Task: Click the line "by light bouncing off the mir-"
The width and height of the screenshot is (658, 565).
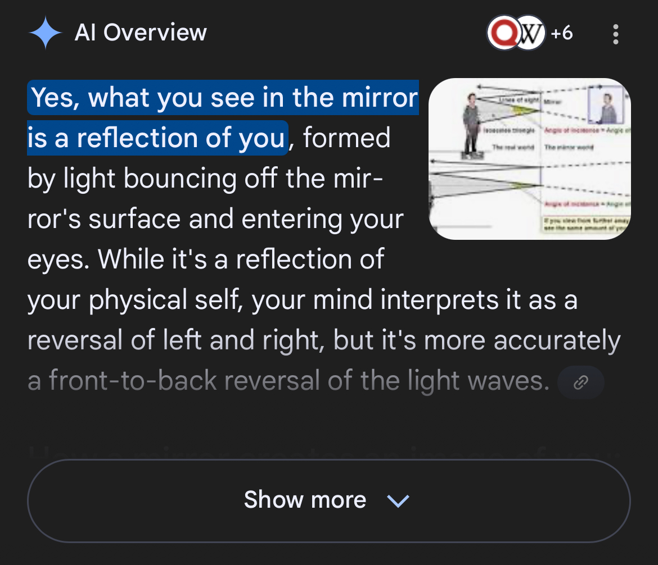Action: tap(205, 179)
